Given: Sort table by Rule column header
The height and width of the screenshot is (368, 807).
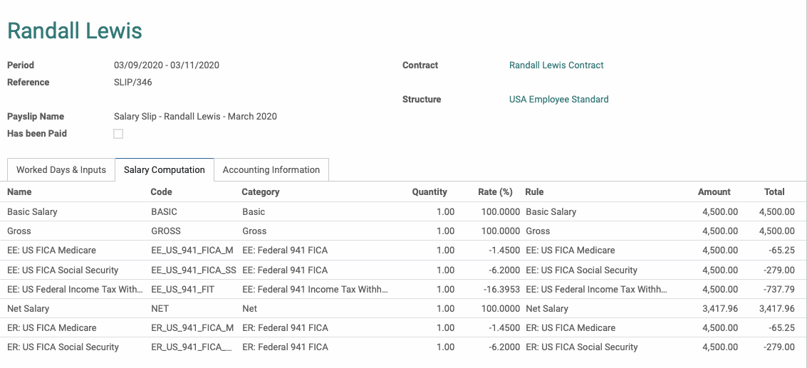Looking at the screenshot, I should tap(534, 192).
